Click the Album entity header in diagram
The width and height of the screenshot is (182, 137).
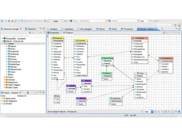click(86, 81)
